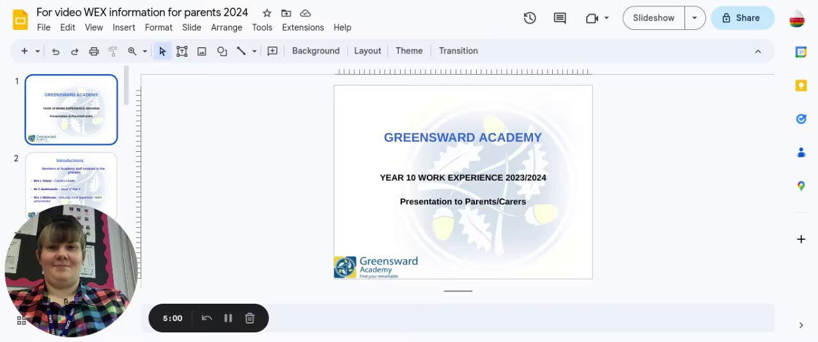Add a new slide plus icon

[24, 51]
